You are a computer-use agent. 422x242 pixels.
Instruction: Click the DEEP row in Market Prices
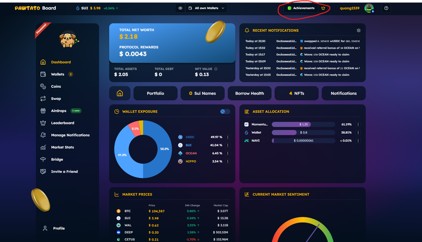tap(172, 232)
